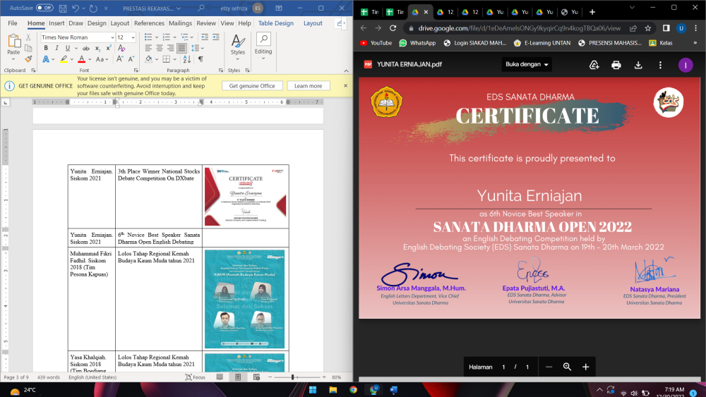Click the Chrome address bar

pos(519,28)
